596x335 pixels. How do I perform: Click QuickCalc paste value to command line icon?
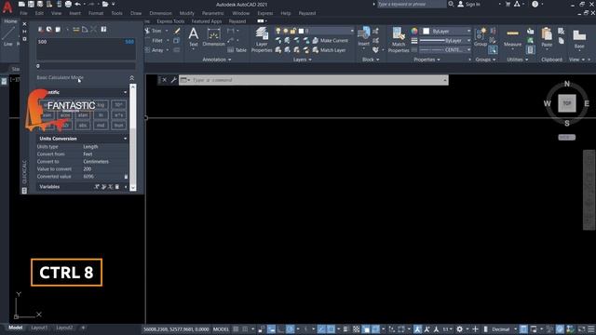click(x=58, y=30)
